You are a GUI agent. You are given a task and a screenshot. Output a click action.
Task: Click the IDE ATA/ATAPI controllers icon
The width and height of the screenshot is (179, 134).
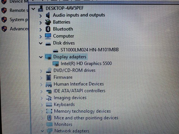(x=49, y=91)
